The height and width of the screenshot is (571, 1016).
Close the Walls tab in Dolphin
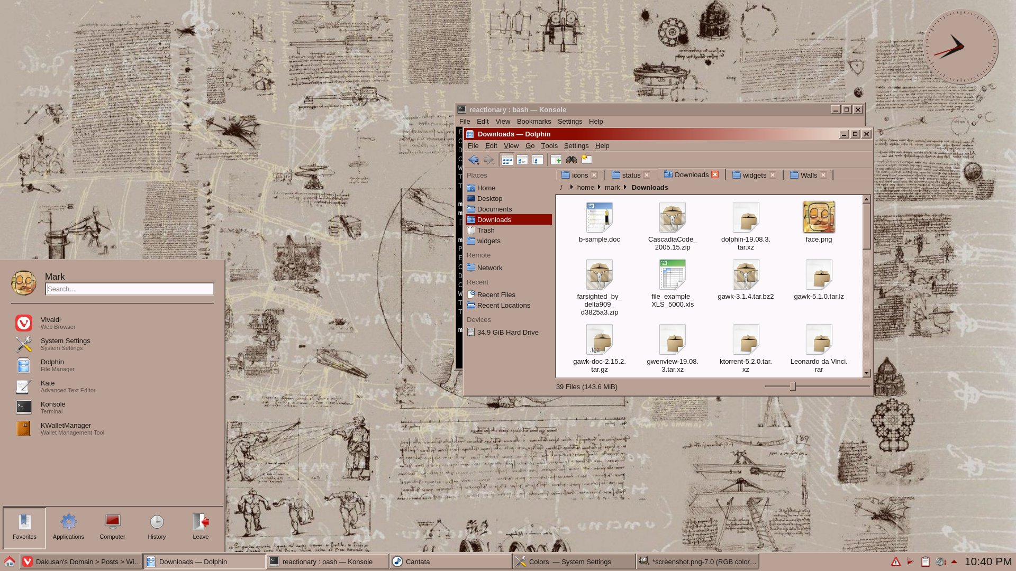[x=823, y=175]
